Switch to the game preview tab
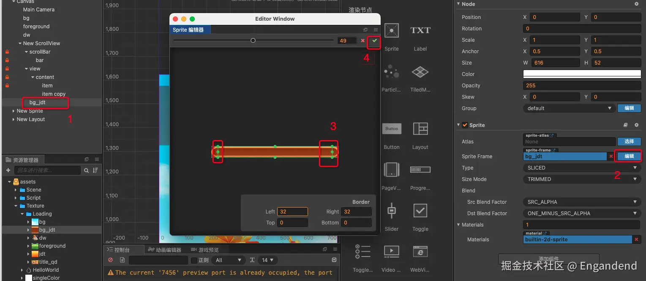Image resolution: width=646 pixels, height=281 pixels. (x=205, y=250)
